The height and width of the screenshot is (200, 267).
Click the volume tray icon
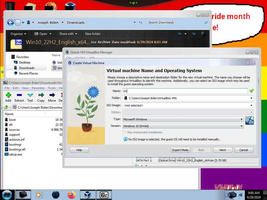(241, 195)
